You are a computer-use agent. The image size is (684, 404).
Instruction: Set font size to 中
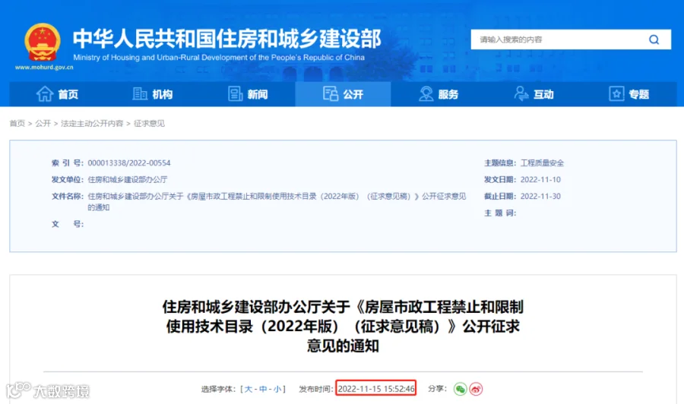pos(263,389)
